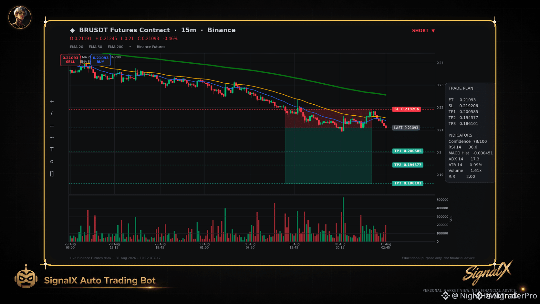This screenshot has width=540, height=304.
Task: Click the LAST 0.21093 price tag
Action: (406, 128)
